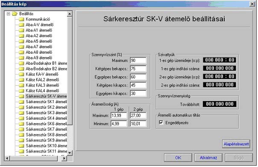Screen dimensions: 258x167
Task: Open Kommunikáció folder icon in tree
Action: (x=21, y=19)
